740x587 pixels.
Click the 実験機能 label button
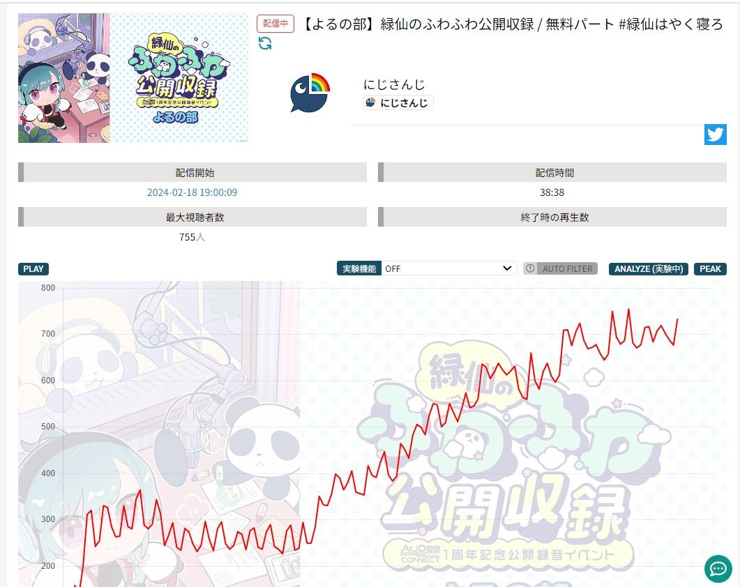[x=359, y=268]
